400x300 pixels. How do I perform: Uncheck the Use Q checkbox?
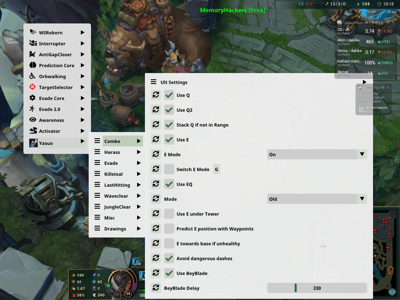click(x=169, y=95)
